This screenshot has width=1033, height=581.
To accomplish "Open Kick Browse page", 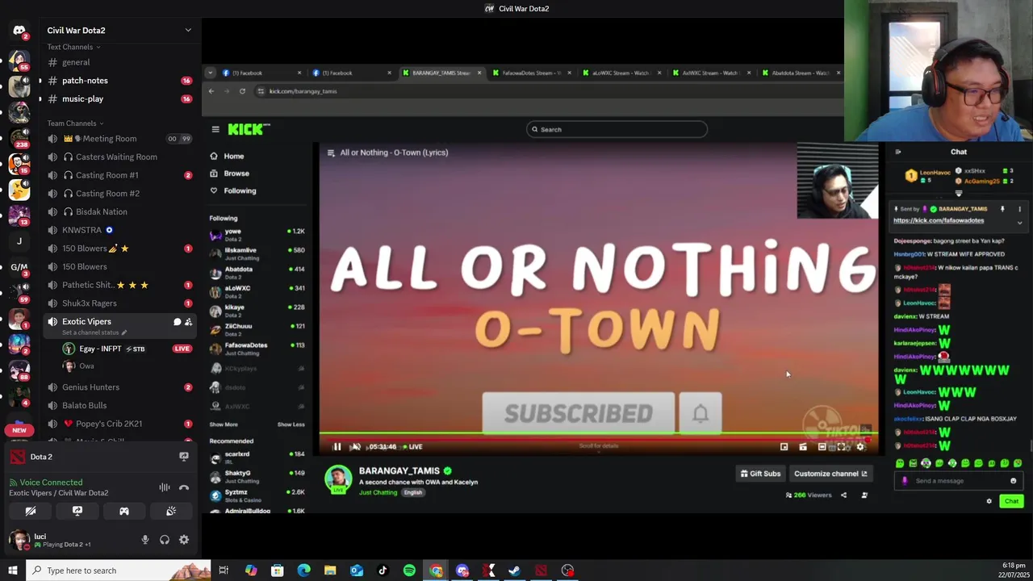I will pos(229,173).
